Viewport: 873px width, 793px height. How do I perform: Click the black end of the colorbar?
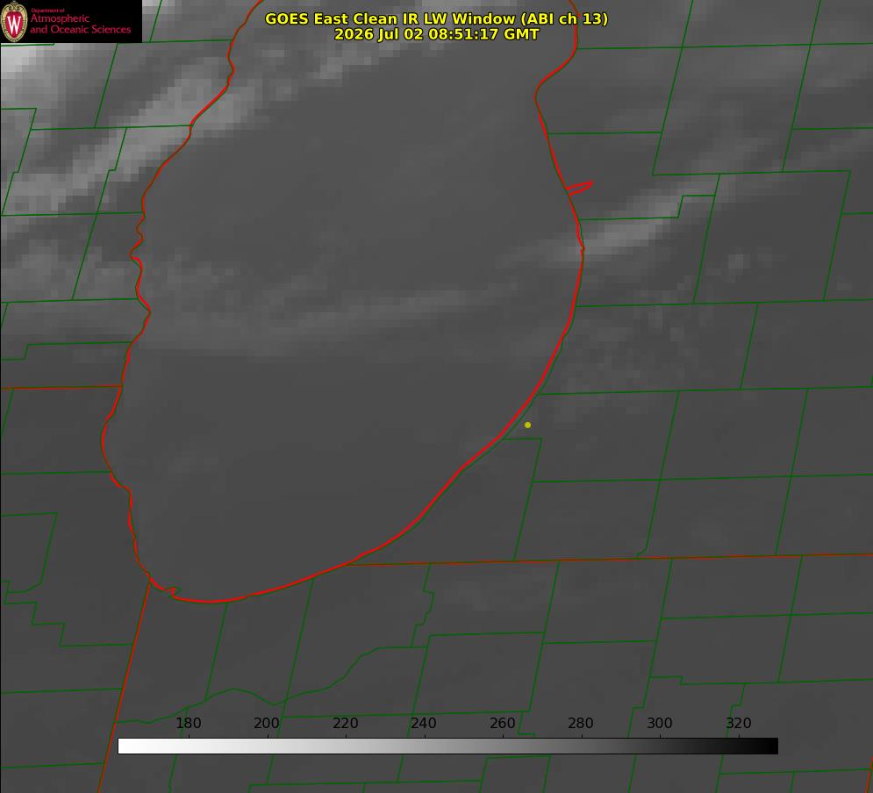click(x=770, y=747)
